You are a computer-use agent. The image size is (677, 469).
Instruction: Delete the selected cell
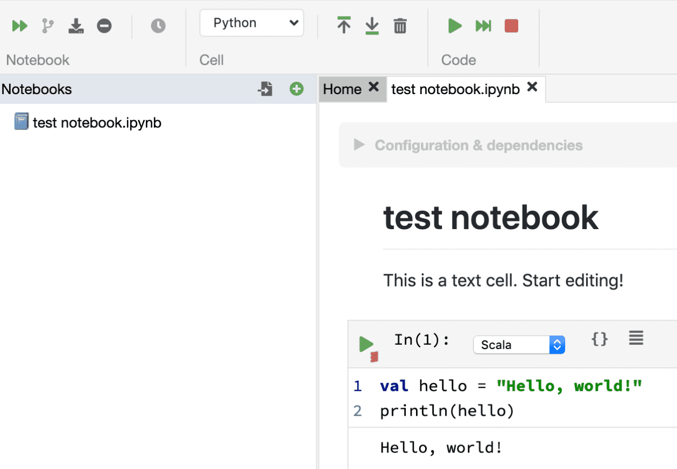pos(399,25)
